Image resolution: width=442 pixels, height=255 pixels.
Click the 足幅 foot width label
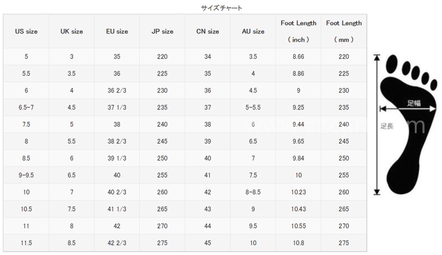pyautogui.click(x=414, y=103)
